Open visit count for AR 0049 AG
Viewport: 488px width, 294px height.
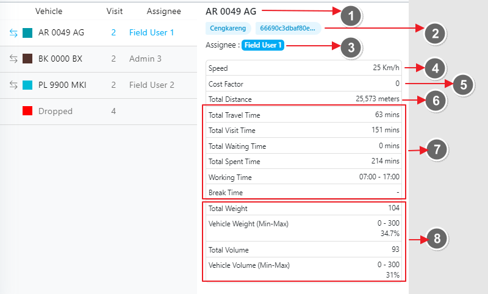tap(113, 33)
